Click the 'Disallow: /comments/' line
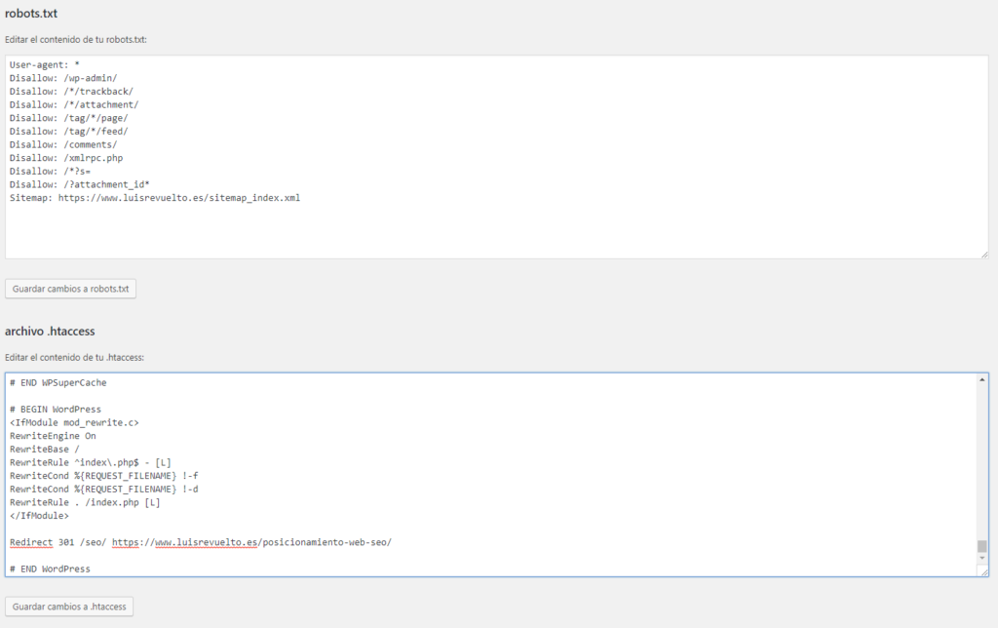 63,145
